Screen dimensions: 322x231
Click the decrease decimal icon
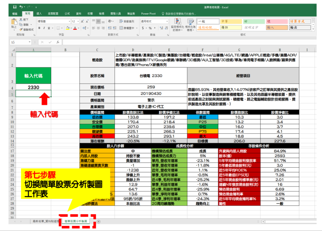coord(166,28)
